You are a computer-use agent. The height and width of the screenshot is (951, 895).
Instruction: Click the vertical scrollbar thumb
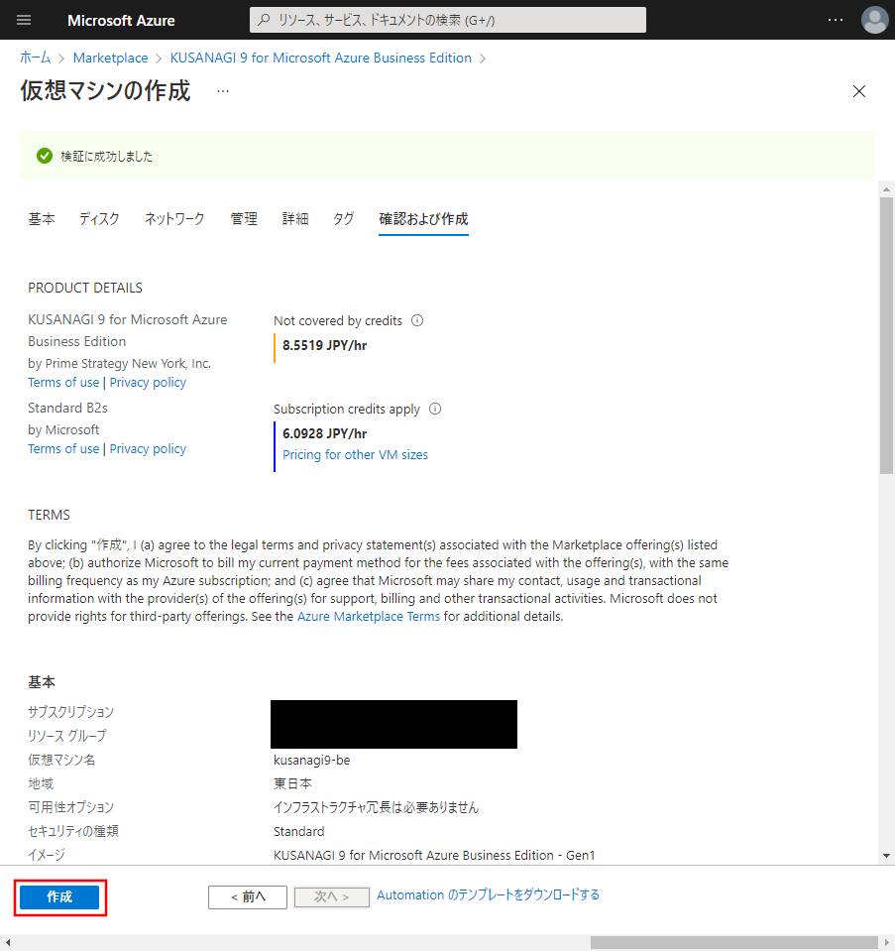(x=886, y=335)
